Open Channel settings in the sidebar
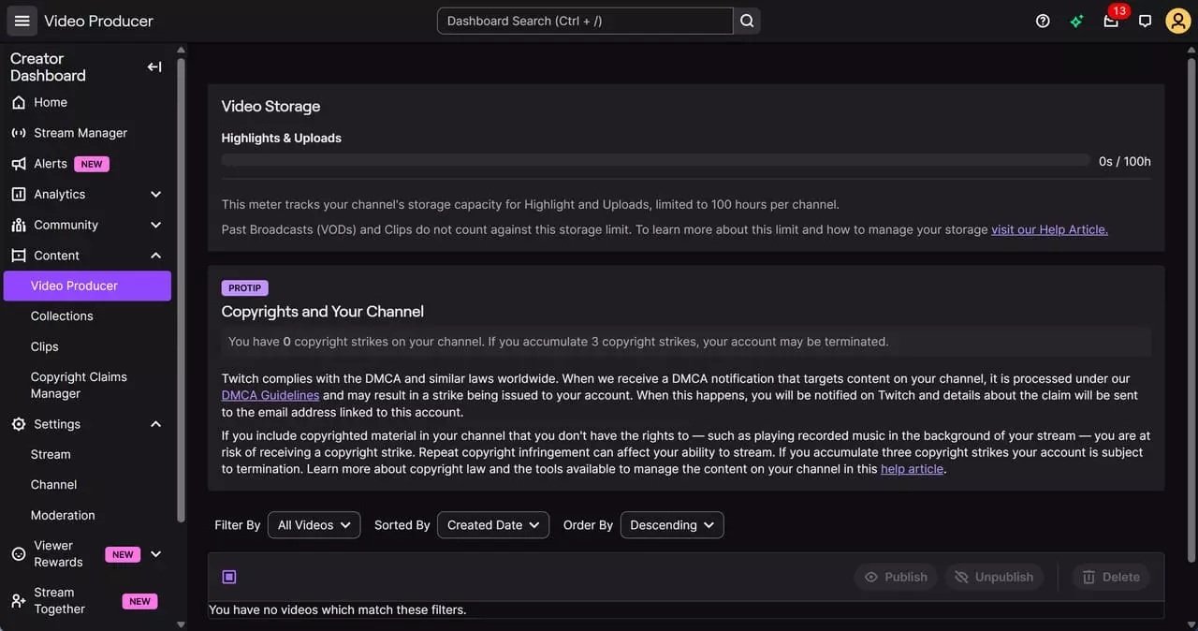 (53, 485)
